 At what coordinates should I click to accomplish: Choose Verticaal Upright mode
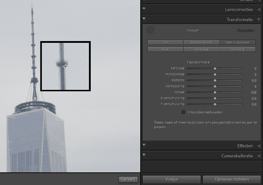click(x=201, y=49)
